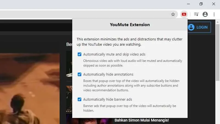Screen dimensions: 220x124
Task: Click the main video player on the left
Action: pyautogui.click(x=30, y=89)
